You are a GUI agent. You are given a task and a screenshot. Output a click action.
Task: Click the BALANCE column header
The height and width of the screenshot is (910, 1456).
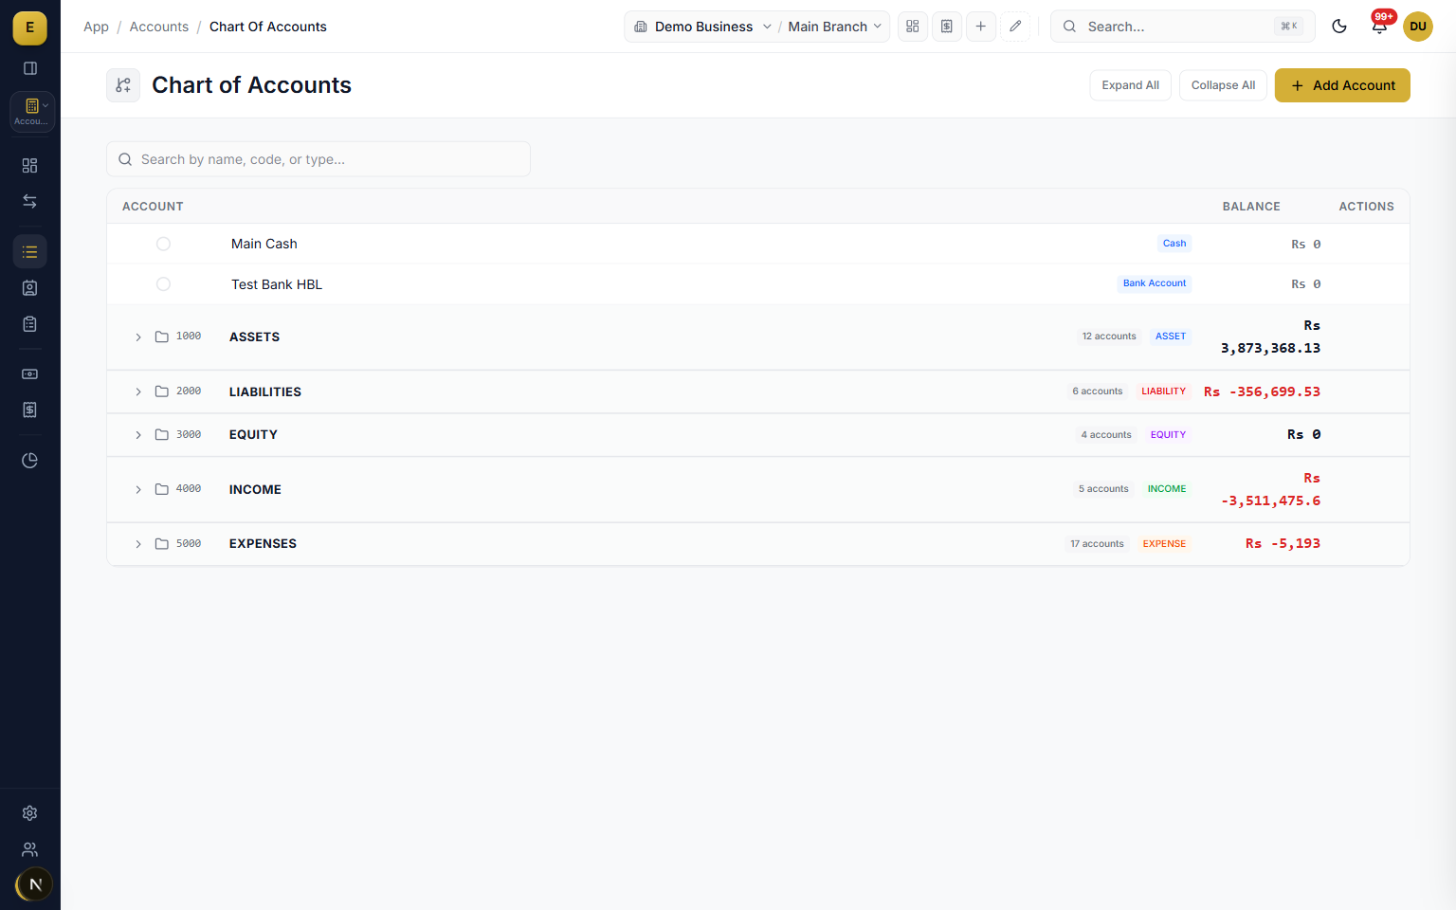pyautogui.click(x=1251, y=207)
